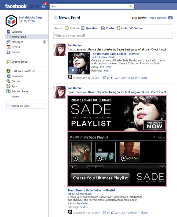Select the Question share option
Image resolution: width=177 pixels, height=217 pixels.
point(90,28)
